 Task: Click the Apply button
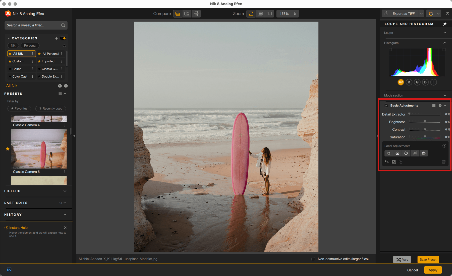point(433,270)
